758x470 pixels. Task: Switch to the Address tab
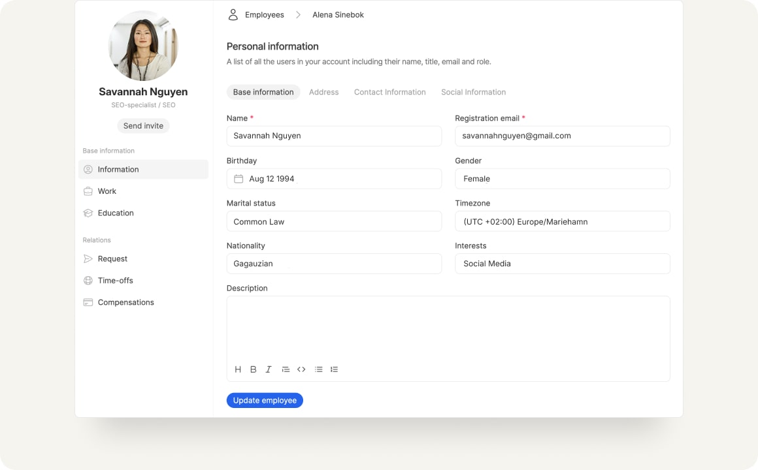tap(323, 92)
